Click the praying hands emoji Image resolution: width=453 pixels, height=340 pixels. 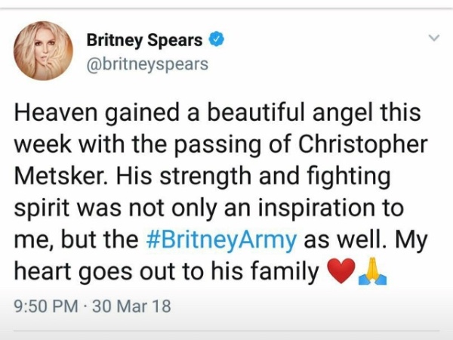click(x=372, y=271)
